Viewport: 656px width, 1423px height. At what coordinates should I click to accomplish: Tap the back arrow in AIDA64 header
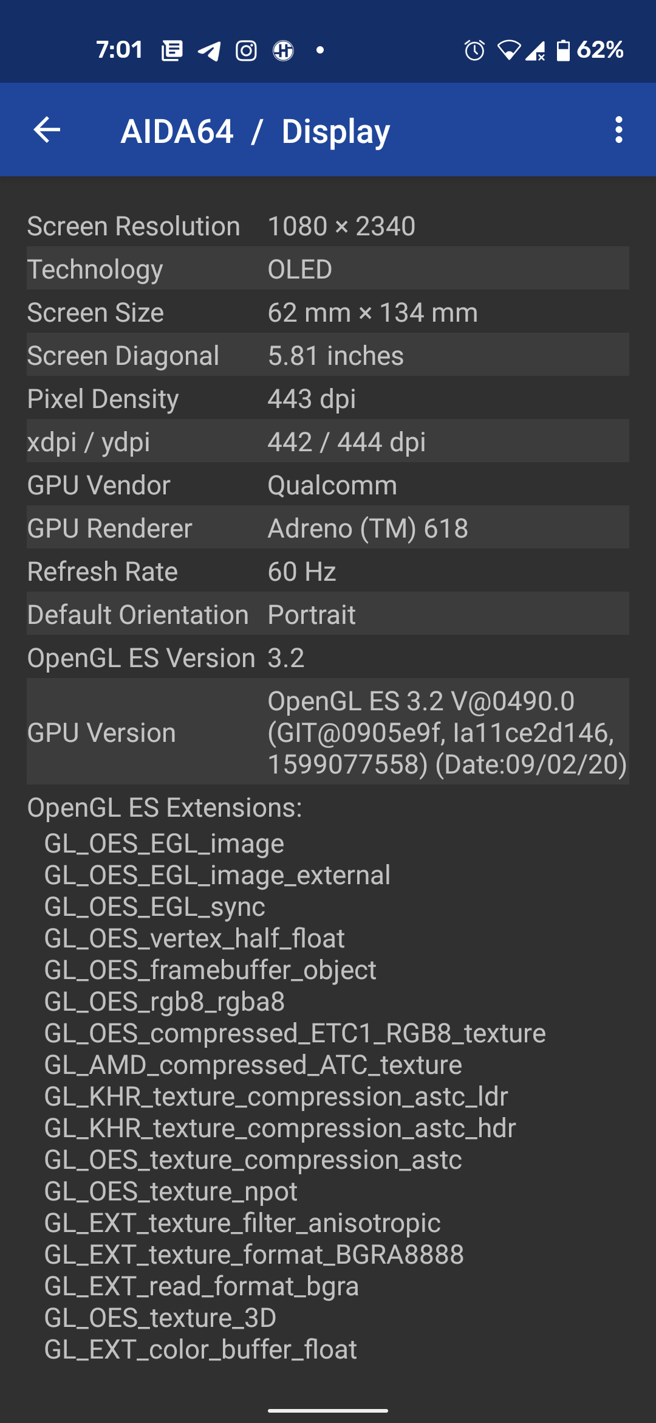(47, 130)
